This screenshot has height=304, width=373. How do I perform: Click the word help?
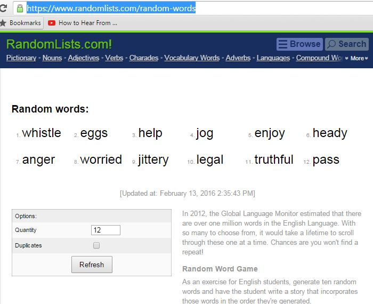click(x=150, y=133)
